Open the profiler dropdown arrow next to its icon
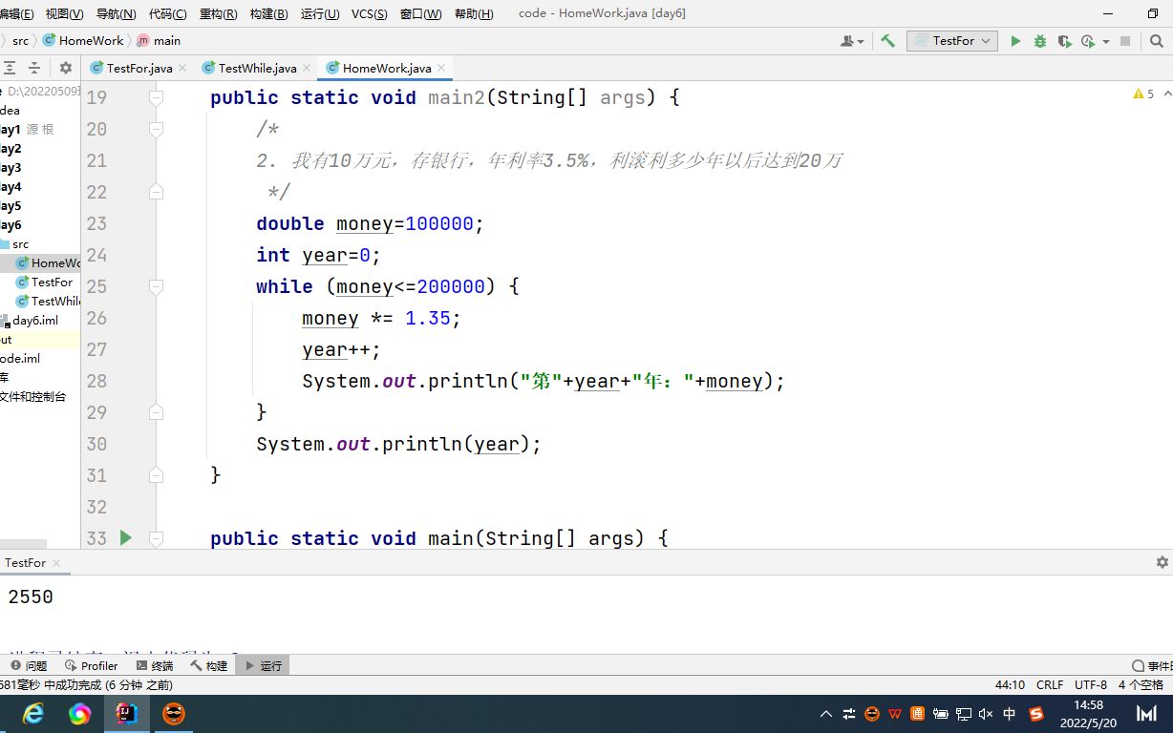 [1107, 41]
